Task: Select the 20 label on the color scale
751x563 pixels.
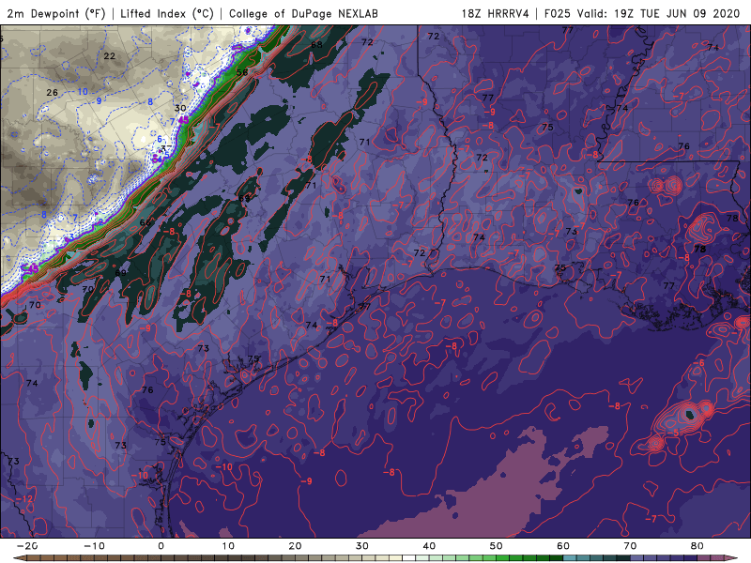Action: (295, 546)
